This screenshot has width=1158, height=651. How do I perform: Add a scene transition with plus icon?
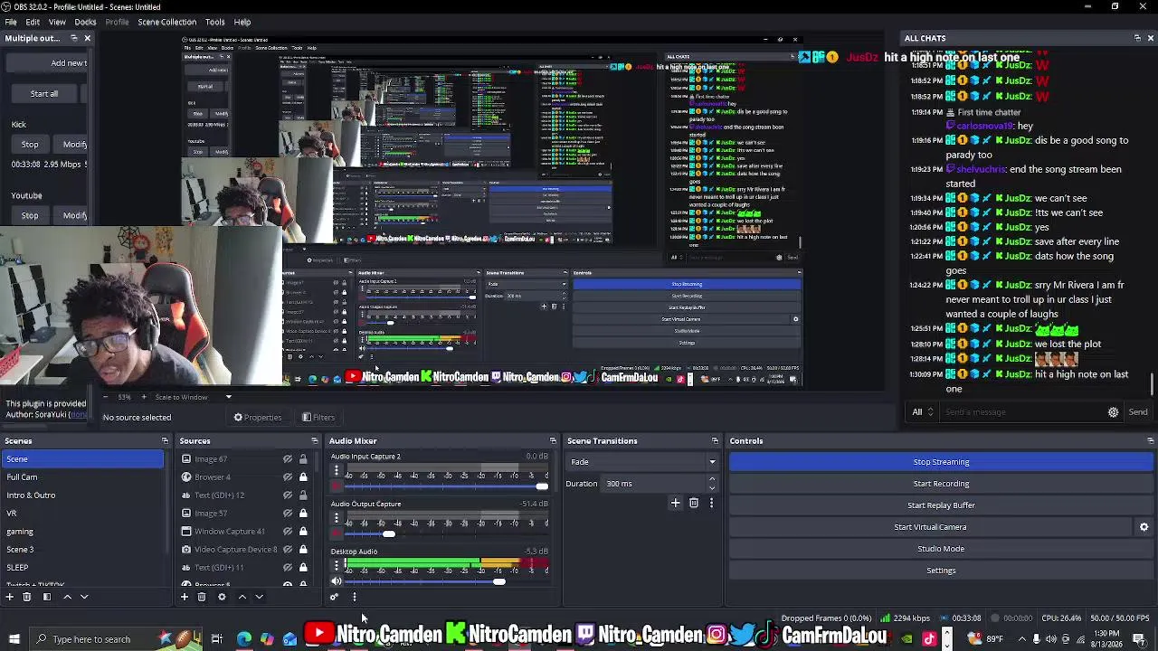point(675,503)
